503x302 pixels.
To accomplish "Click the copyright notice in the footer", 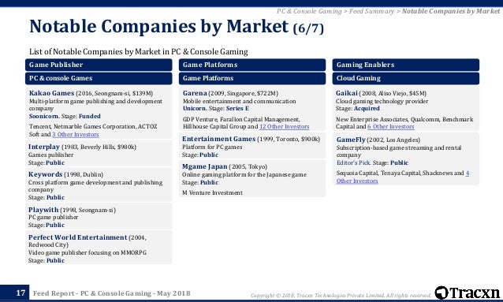I will coord(341,295).
